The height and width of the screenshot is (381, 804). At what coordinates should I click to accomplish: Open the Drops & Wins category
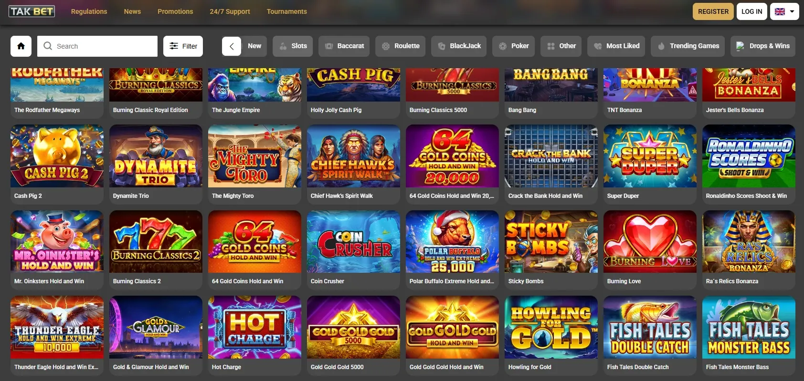pyautogui.click(x=763, y=46)
